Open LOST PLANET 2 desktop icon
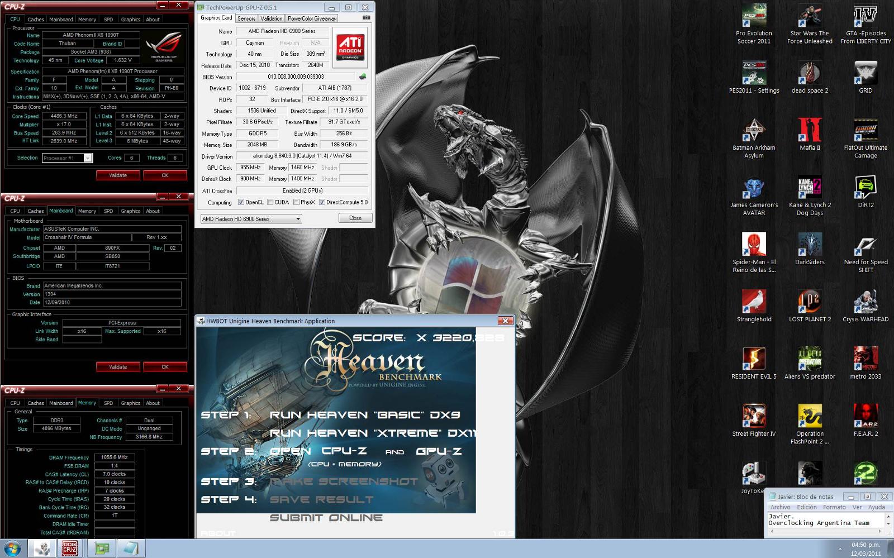This screenshot has width=894, height=558. pos(810,306)
